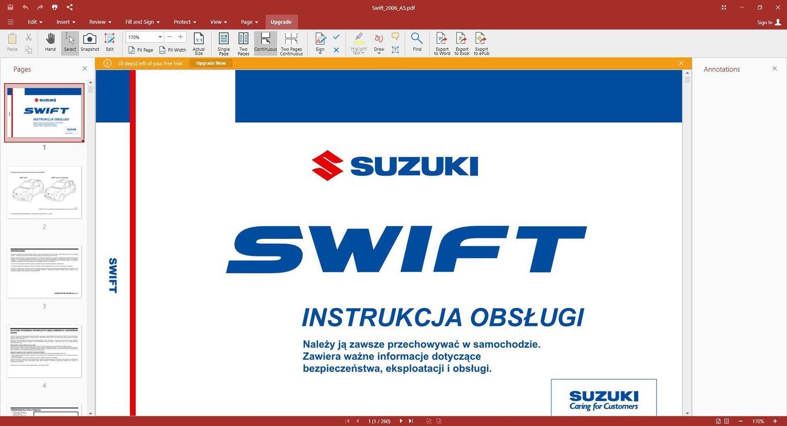Viewport: 787px width, 426px height.
Task: Click the Upgrade tab
Action: pos(281,22)
